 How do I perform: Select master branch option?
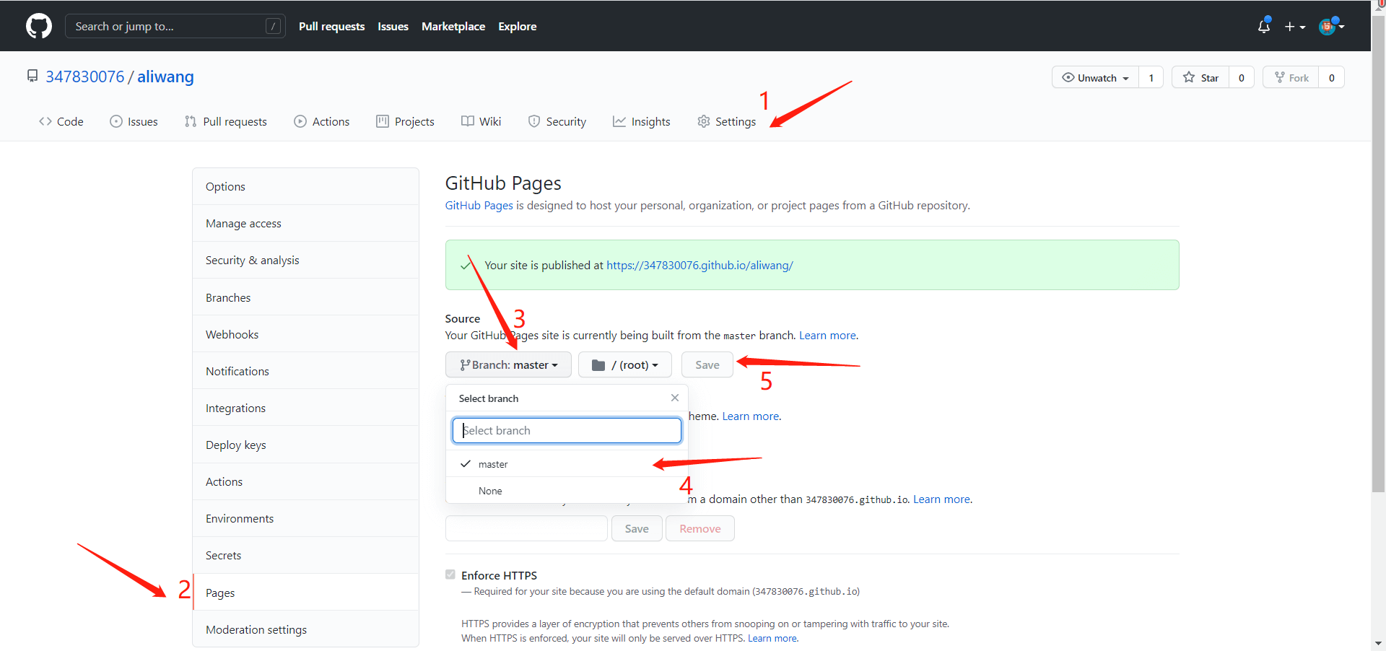tap(567, 464)
